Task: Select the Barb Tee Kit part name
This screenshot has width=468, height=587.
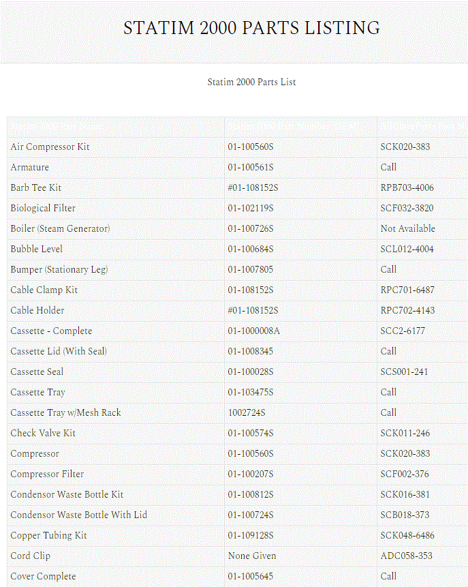Action: pyautogui.click(x=35, y=187)
